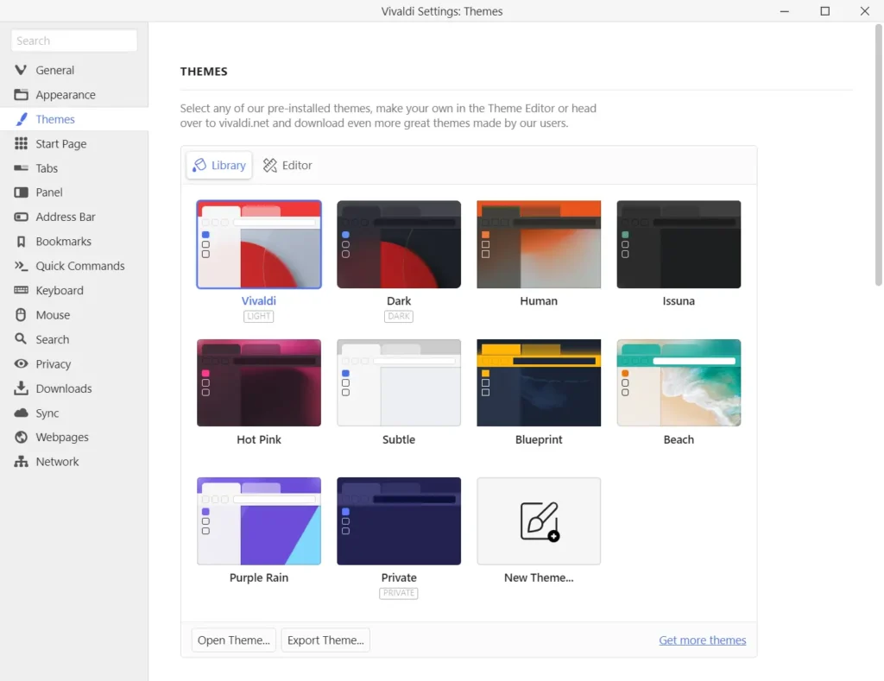
Task: Click the Start Page grid icon
Action: click(x=21, y=144)
